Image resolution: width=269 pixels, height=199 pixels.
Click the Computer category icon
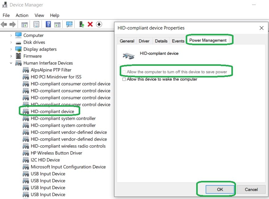(x=19, y=35)
